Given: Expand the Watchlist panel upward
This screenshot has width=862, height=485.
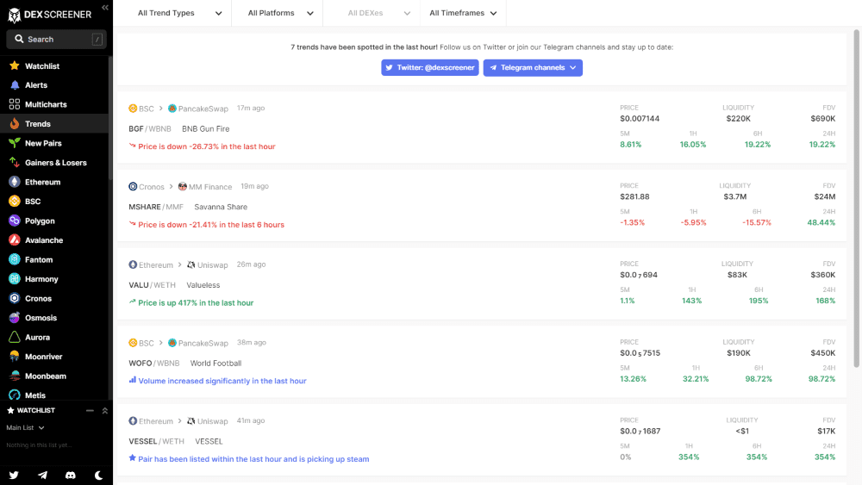Looking at the screenshot, I should (104, 410).
